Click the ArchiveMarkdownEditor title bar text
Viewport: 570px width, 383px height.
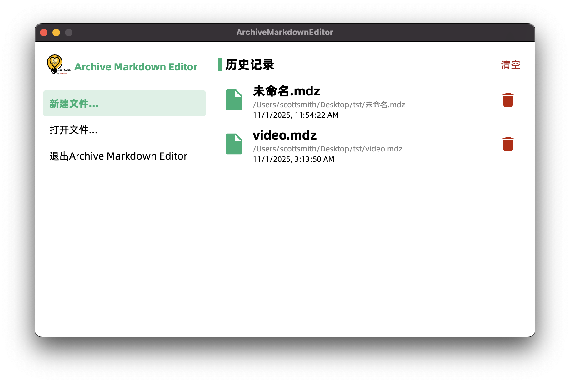(x=285, y=32)
